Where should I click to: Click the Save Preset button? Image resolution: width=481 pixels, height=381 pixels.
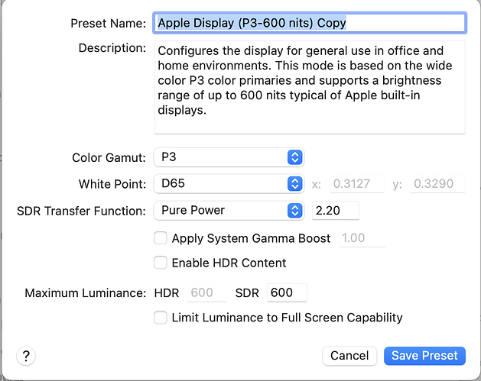(x=424, y=356)
